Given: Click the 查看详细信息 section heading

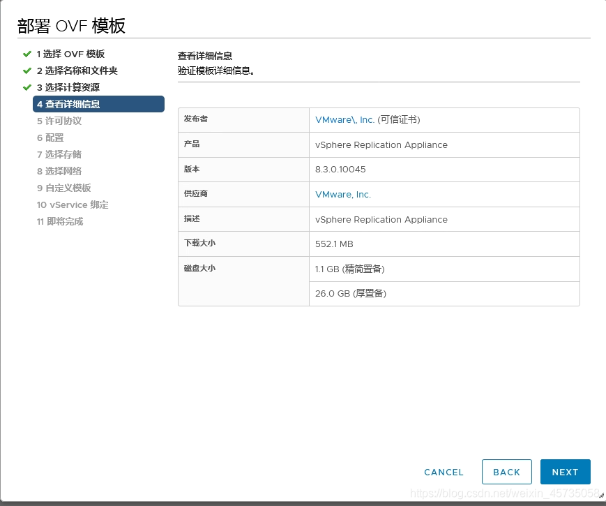Looking at the screenshot, I should tap(205, 56).
